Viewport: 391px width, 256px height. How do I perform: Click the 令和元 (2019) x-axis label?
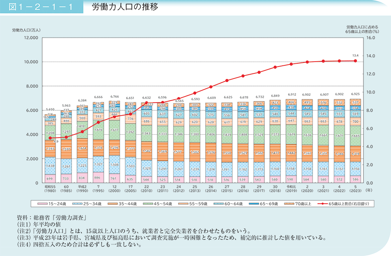290,189
